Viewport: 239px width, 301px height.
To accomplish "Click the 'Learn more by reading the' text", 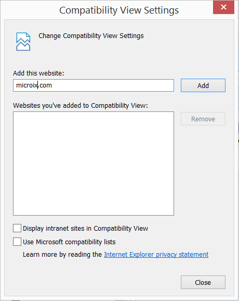I will [62, 255].
